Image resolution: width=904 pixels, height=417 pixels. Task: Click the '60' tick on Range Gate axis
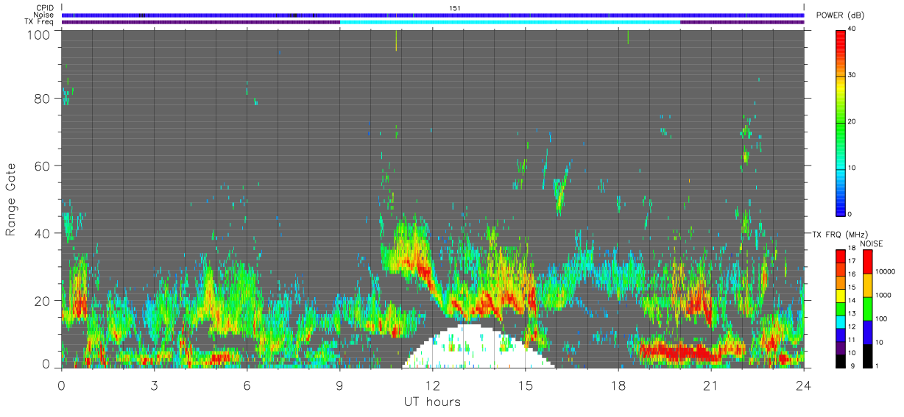(x=42, y=165)
